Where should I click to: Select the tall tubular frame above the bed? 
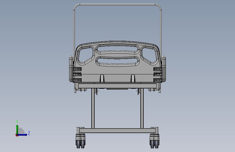(x=118, y=5)
